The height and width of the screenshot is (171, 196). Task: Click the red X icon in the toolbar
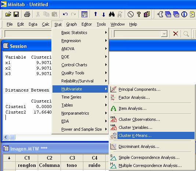(x=175, y=34)
